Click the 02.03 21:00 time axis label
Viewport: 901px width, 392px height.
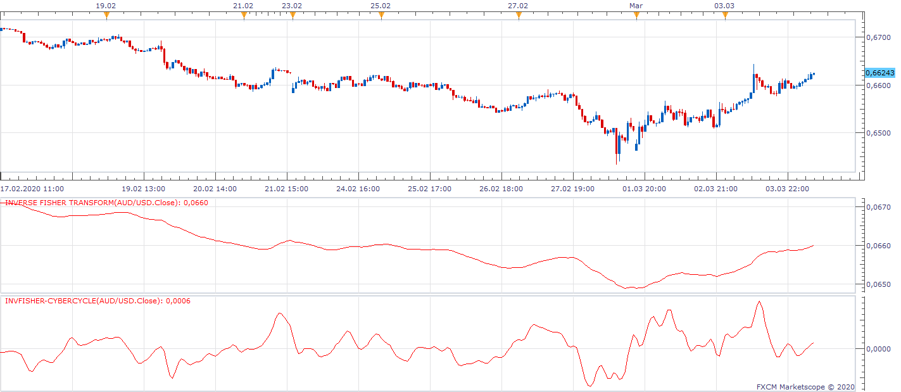716,189
